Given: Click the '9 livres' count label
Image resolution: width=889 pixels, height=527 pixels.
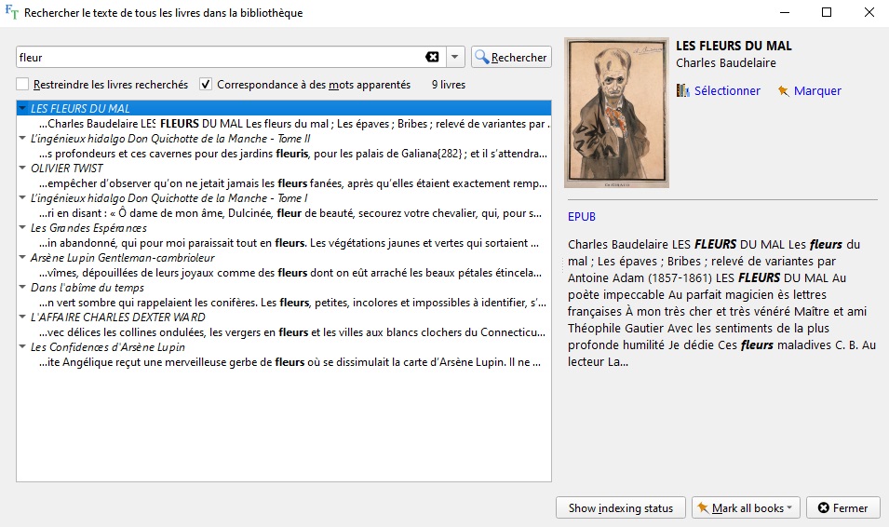Looking at the screenshot, I should coord(449,85).
